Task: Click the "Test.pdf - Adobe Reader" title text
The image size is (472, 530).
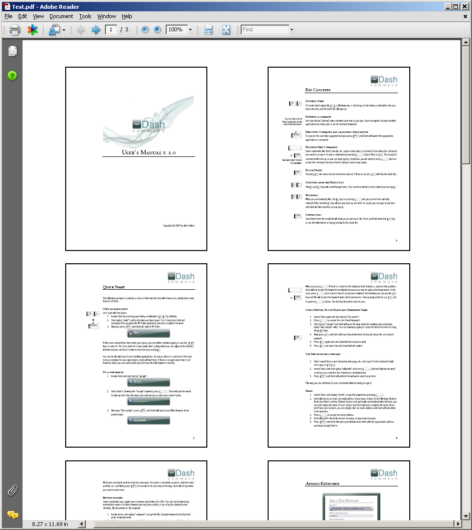Action: coord(46,7)
